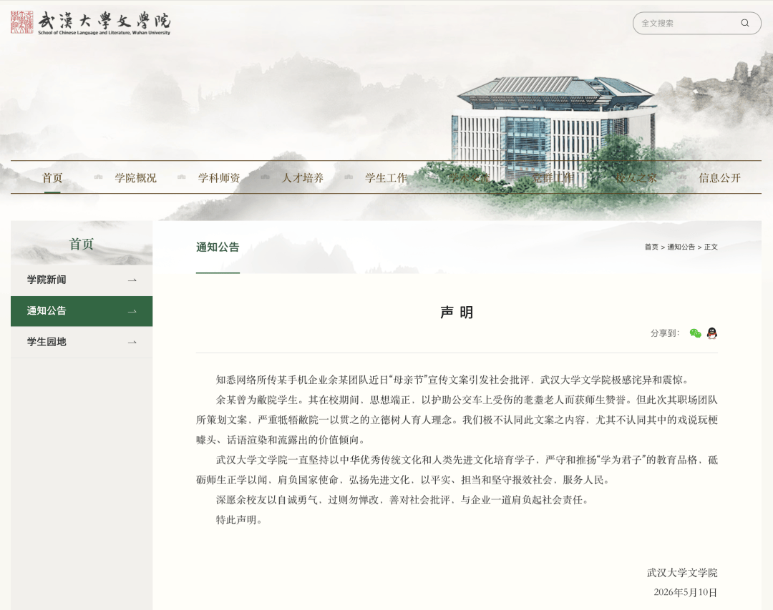
Task: Click the 正文 breadcrumb text
Action: tap(711, 247)
